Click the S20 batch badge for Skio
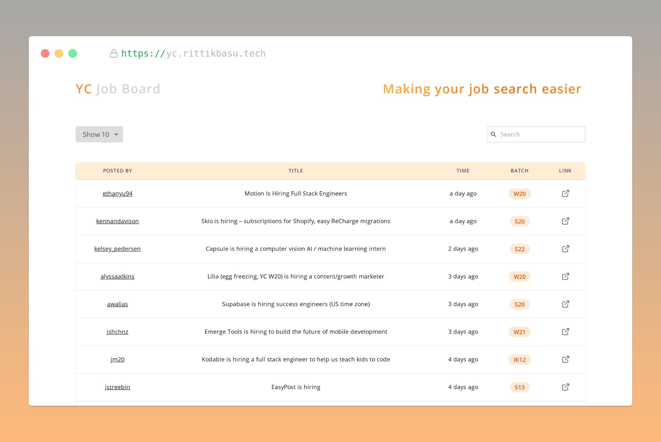 click(x=519, y=221)
